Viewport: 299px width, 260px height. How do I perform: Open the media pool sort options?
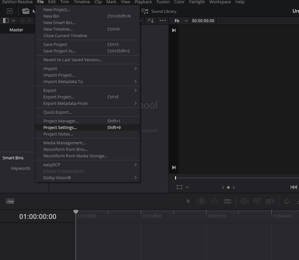pos(151,21)
